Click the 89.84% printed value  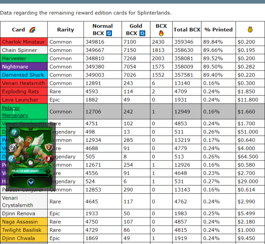(x=213, y=42)
